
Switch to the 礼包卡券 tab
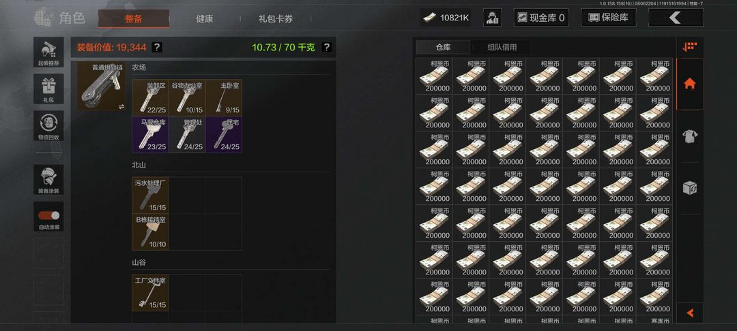pyautogui.click(x=276, y=19)
